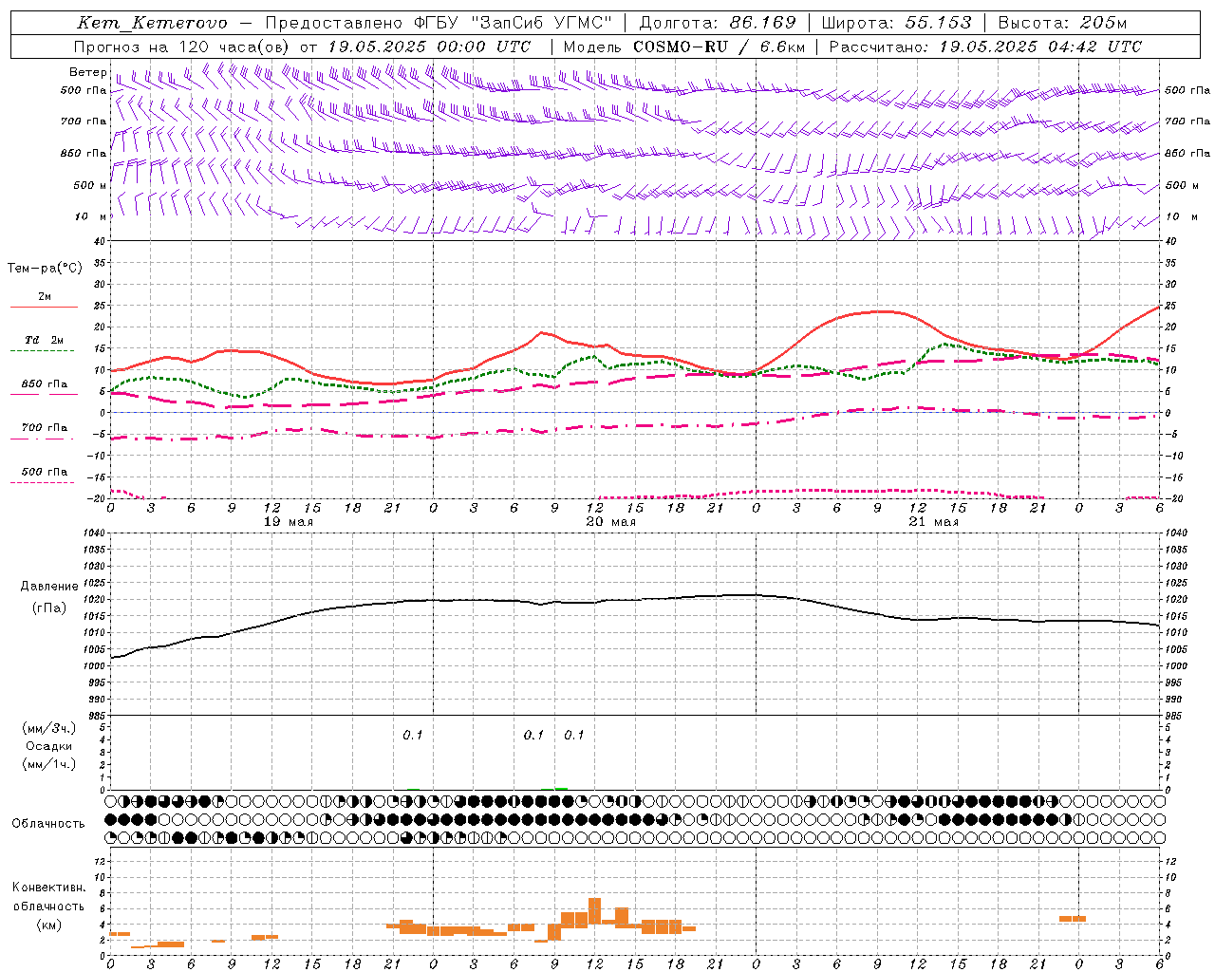Click the 'Давление' pressure panel label
Screen dimensions: 1215x972
coord(49,587)
